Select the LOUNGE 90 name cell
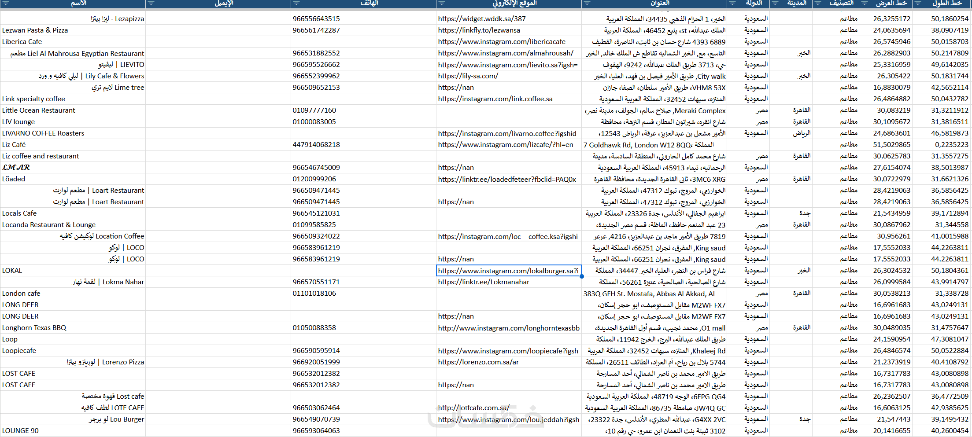 [73, 431]
